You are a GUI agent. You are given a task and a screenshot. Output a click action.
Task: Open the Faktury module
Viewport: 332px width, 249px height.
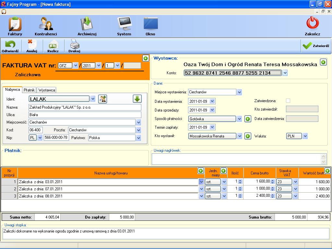(15, 26)
